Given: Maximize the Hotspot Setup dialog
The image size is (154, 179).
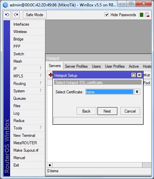Looking at the screenshot, I should coord(133,75).
